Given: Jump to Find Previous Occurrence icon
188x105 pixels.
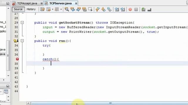Looking at the screenshot, I should pos(73,9).
